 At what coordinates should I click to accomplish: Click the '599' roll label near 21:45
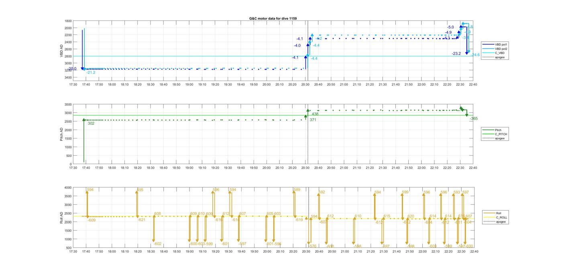point(405,192)
